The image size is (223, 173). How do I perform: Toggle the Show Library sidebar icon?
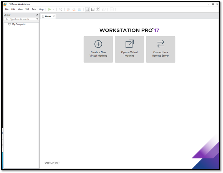click(x=87, y=9)
